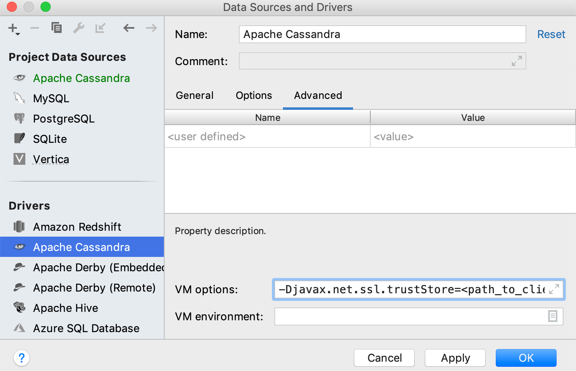Image resolution: width=576 pixels, height=371 pixels.
Task: Click the forward navigation arrow
Action: pos(150,28)
